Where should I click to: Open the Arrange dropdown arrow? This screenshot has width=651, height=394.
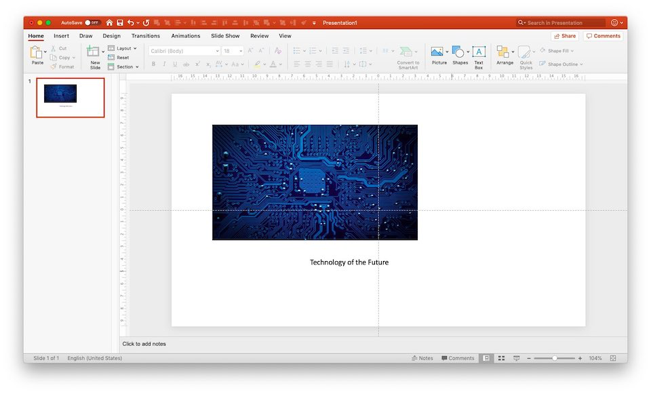(513, 52)
